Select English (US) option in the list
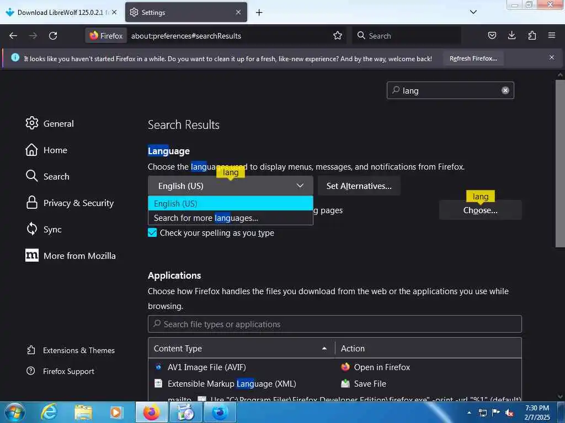The width and height of the screenshot is (565, 423). tap(230, 204)
